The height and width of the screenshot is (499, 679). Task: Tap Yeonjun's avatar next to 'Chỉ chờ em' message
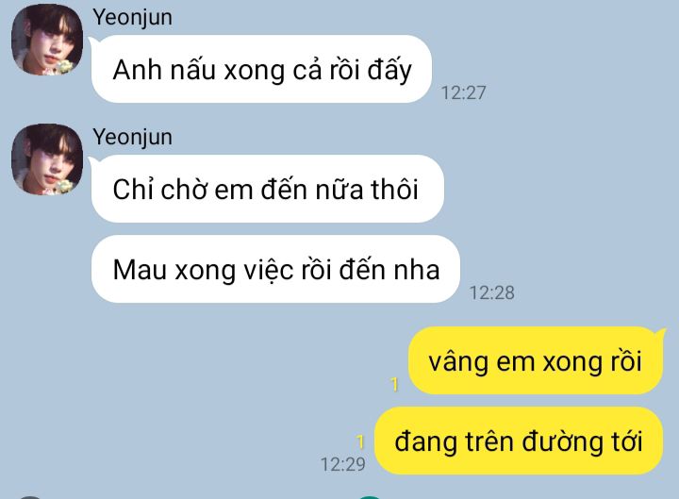pos(47,159)
